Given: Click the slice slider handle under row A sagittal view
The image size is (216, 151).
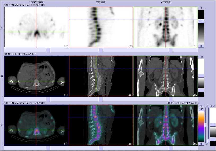Looking at the screenshot, I should [101, 50].
